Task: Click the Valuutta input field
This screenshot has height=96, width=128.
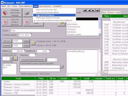Action: click(32, 55)
